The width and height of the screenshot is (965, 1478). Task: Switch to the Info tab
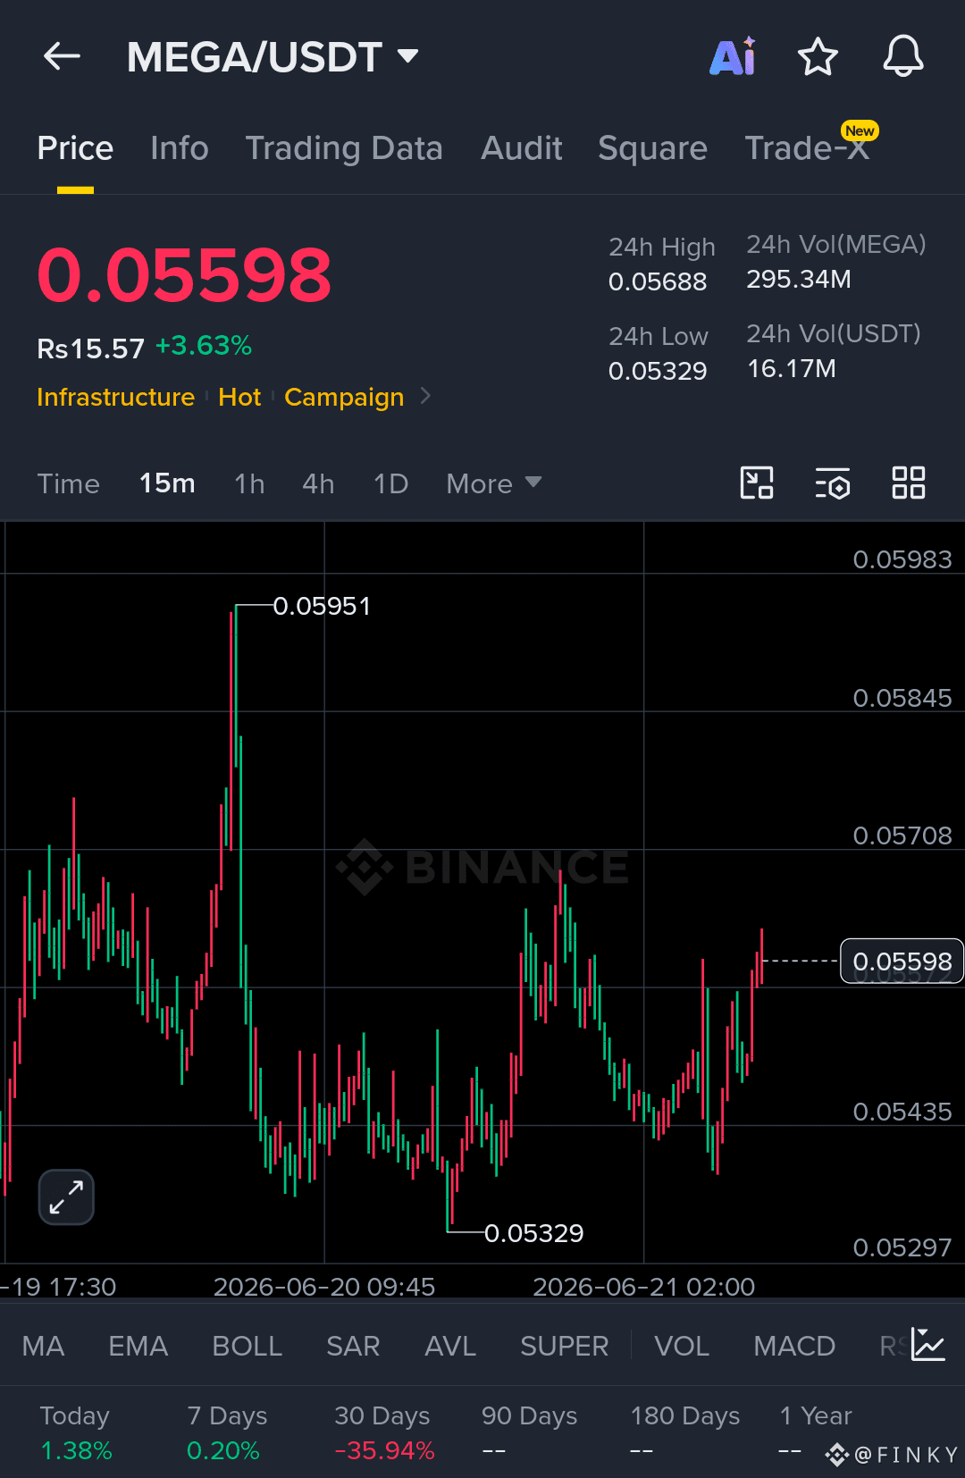tap(180, 148)
